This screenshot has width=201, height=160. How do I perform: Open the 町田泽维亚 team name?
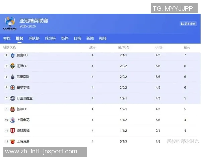point(24,98)
